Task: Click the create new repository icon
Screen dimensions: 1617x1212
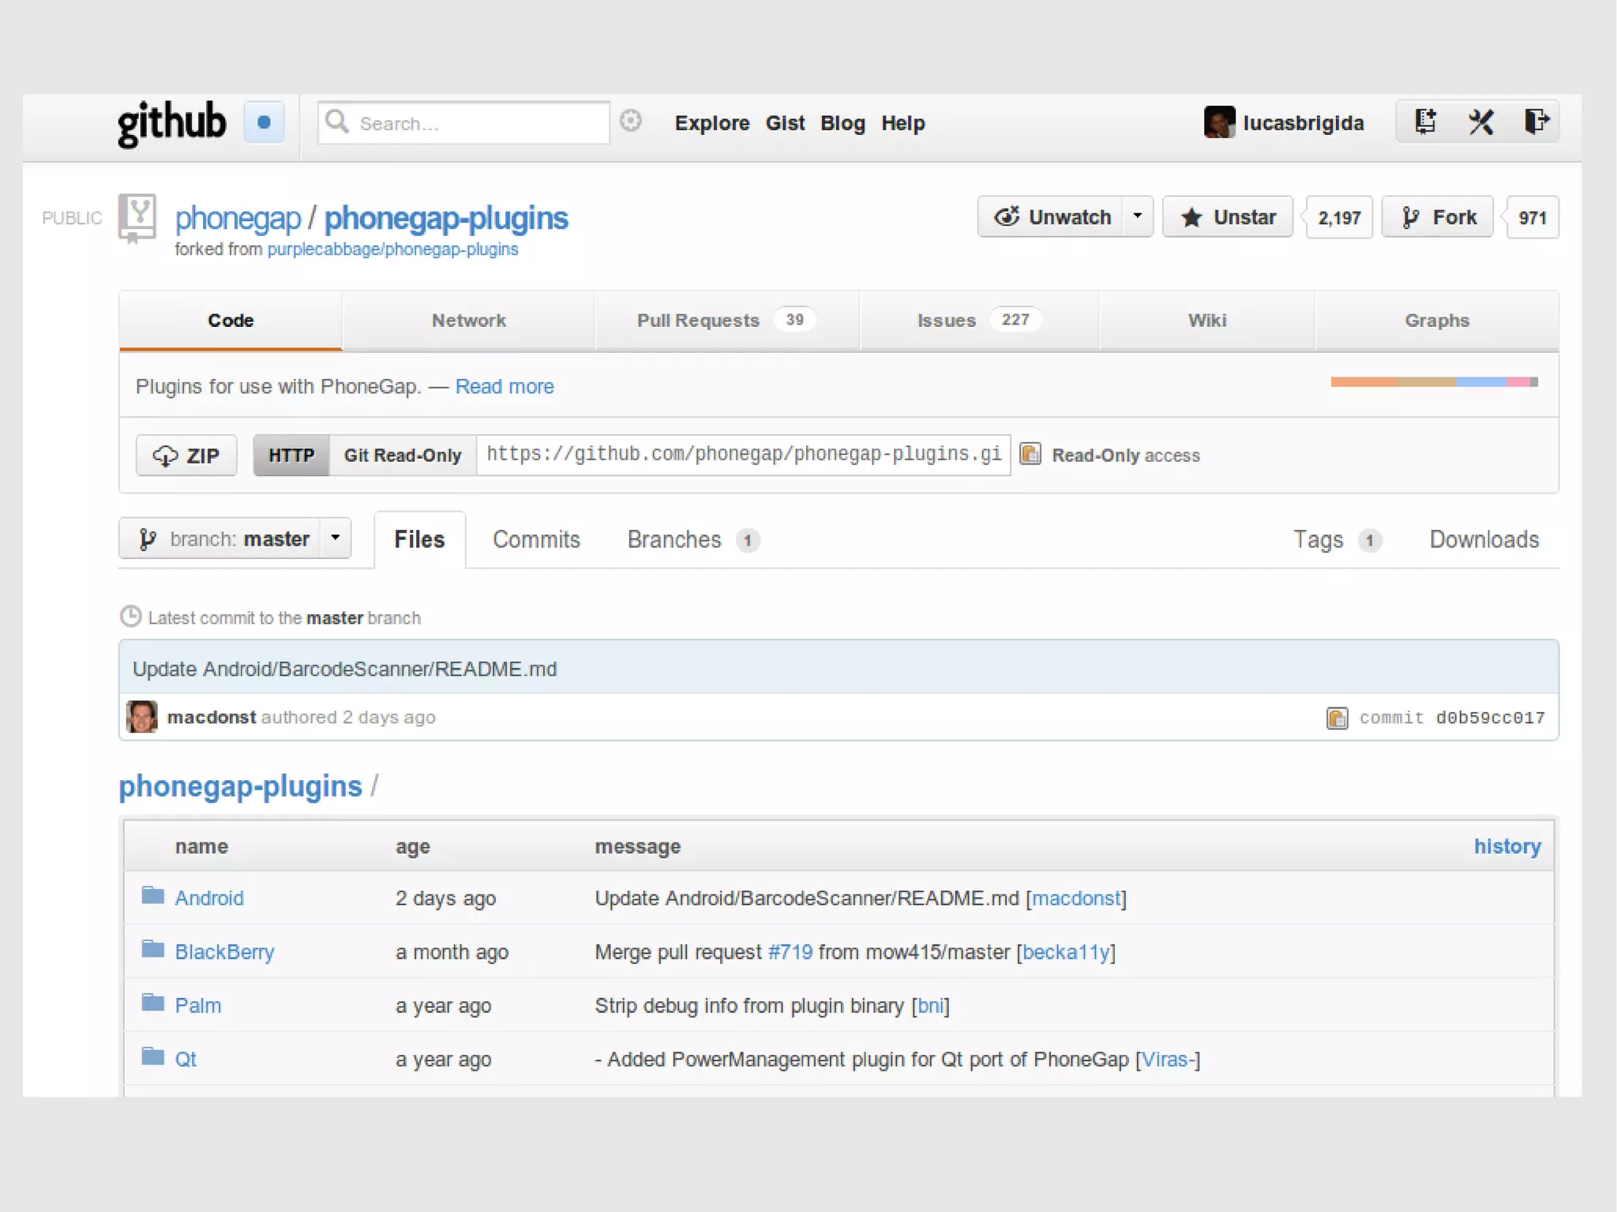Action: pos(1425,122)
